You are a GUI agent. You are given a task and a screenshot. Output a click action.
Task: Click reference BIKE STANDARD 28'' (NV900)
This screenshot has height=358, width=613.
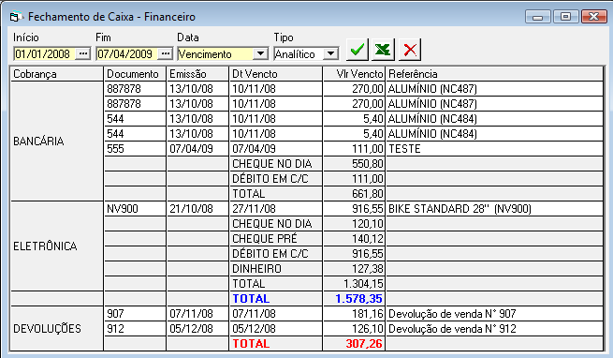[x=494, y=209]
